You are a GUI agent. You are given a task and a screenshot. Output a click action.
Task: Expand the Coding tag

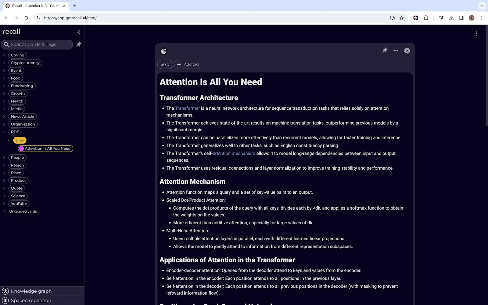coord(4,55)
